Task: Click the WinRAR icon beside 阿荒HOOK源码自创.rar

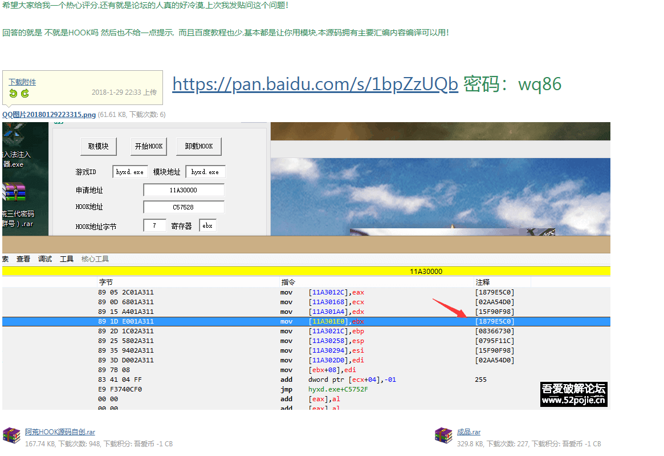Action: tap(10, 435)
